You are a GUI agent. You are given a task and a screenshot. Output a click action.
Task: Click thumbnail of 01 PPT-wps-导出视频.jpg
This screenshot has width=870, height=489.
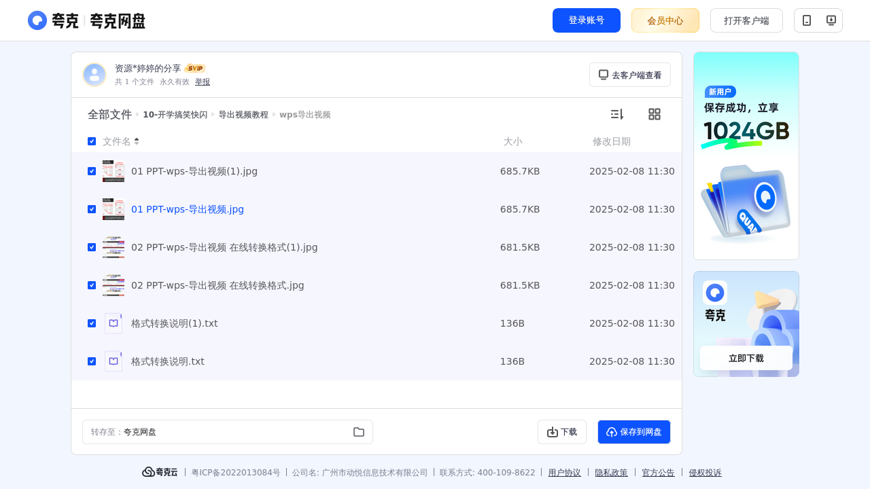click(114, 209)
